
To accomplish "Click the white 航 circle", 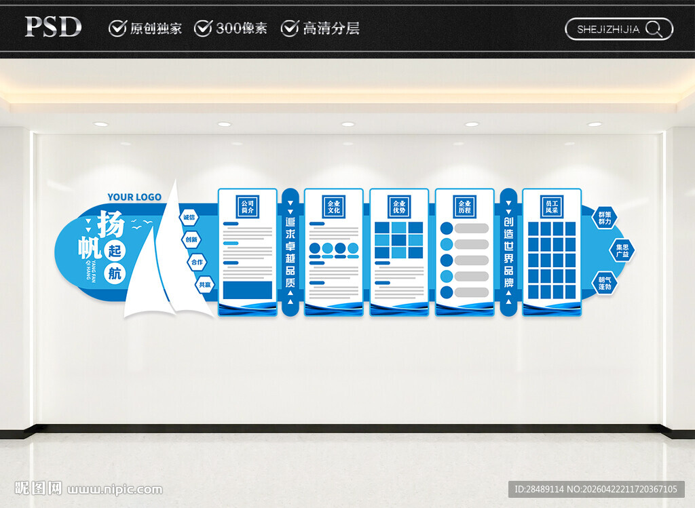I will [x=115, y=273].
